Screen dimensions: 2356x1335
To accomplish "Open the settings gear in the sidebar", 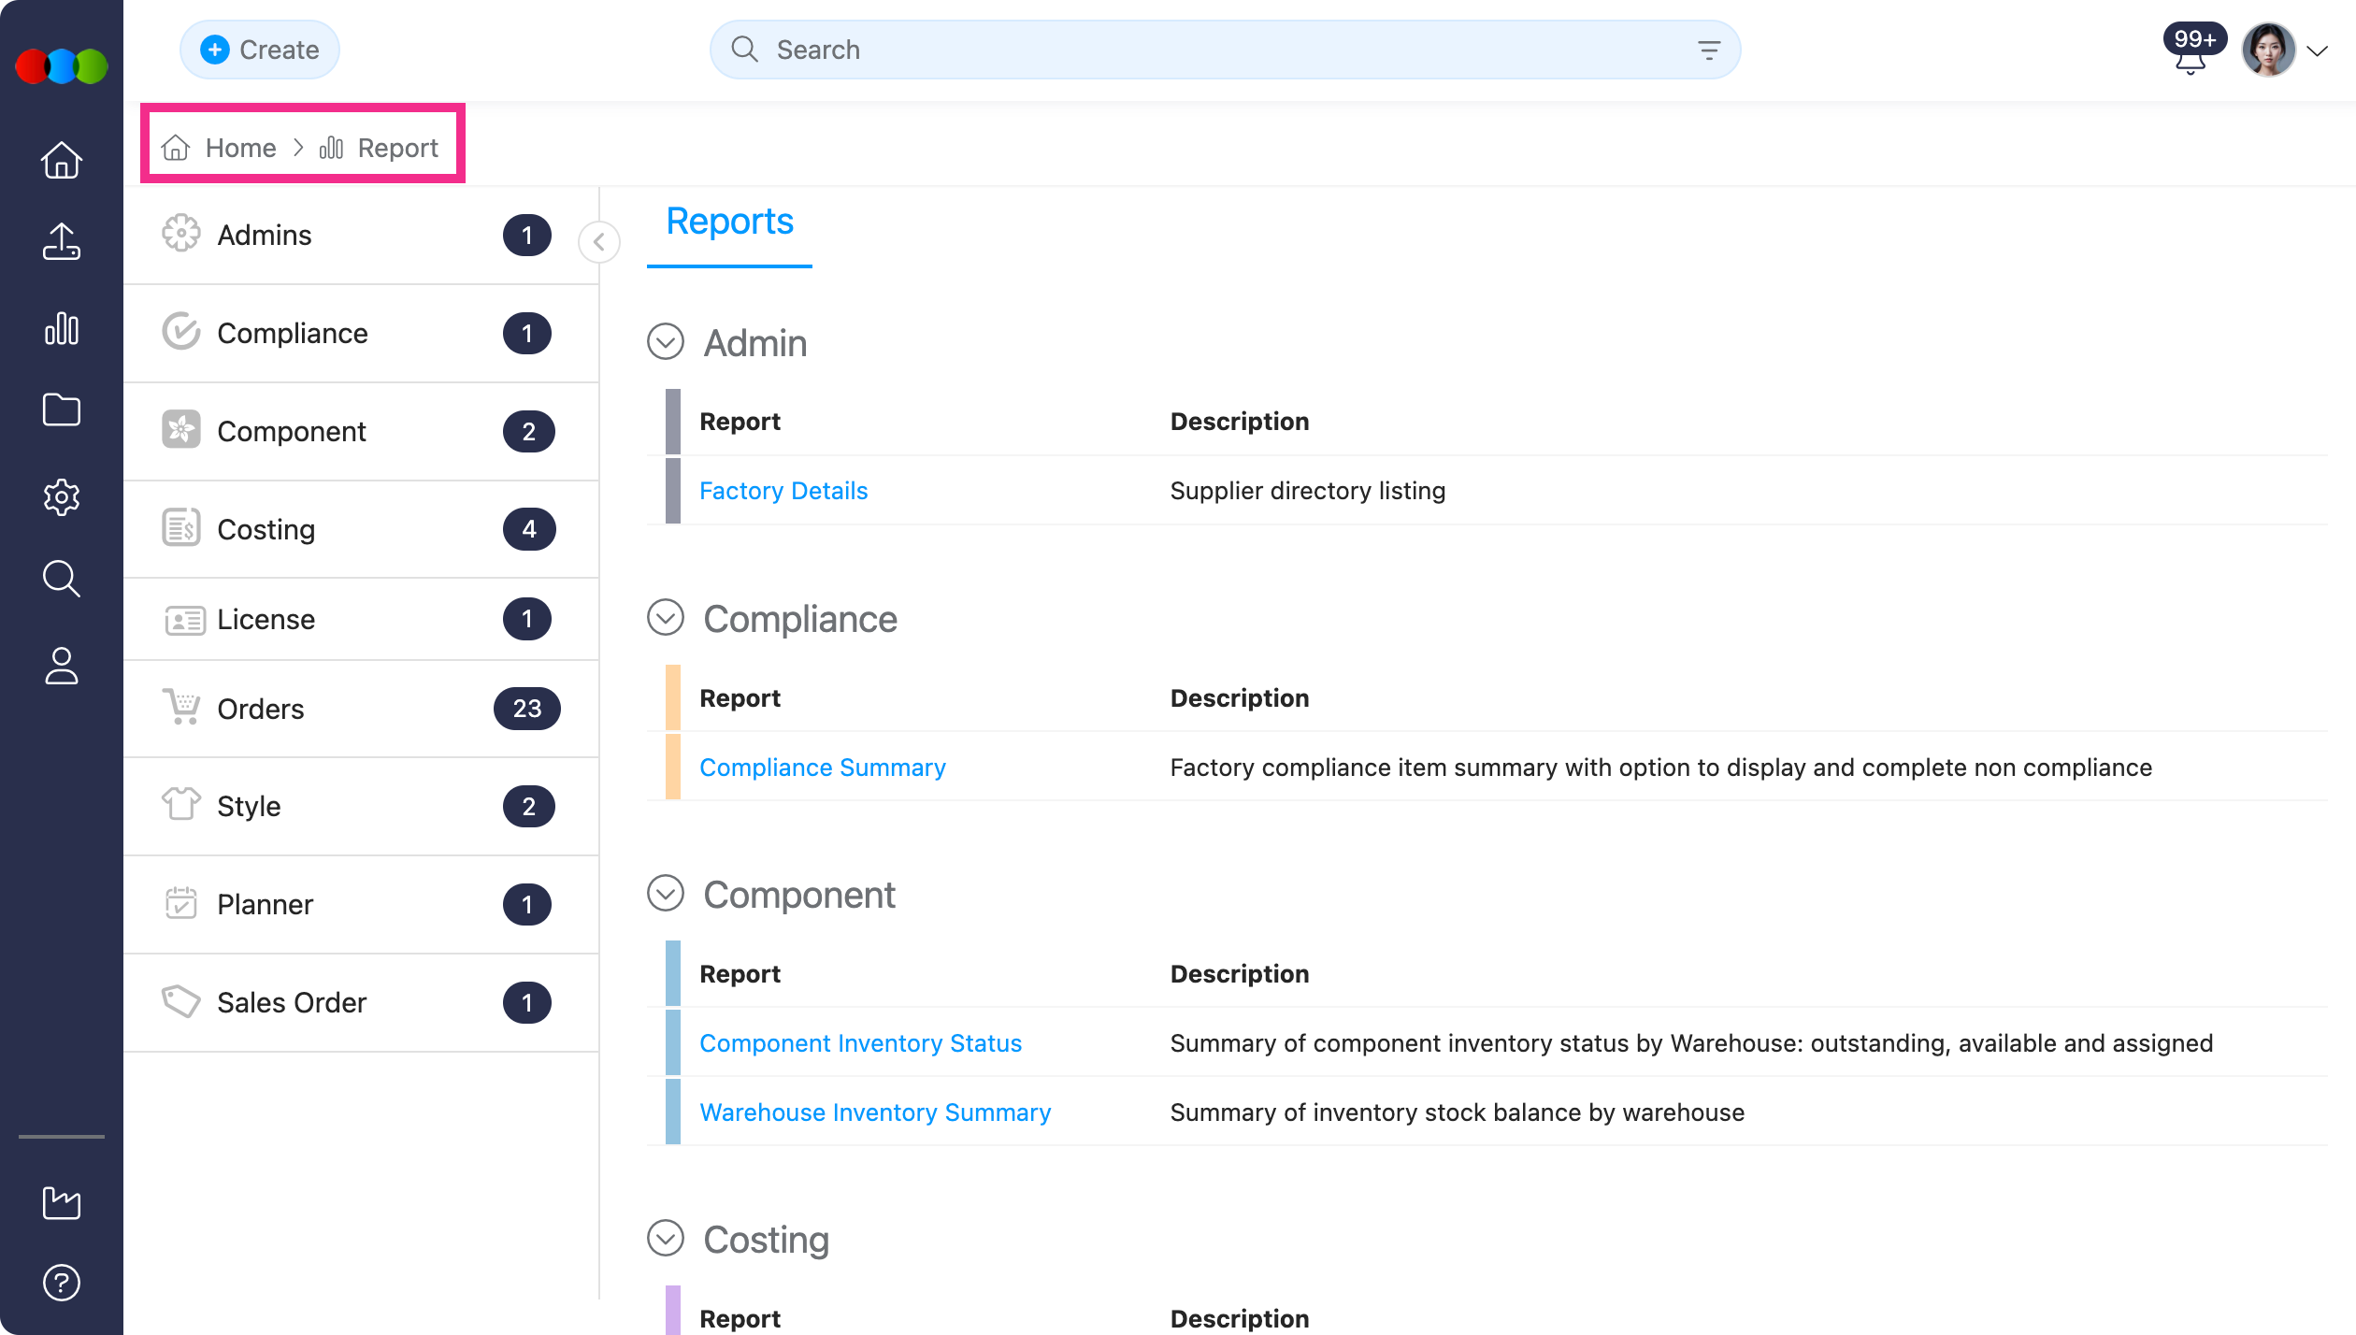I will [x=62, y=496].
